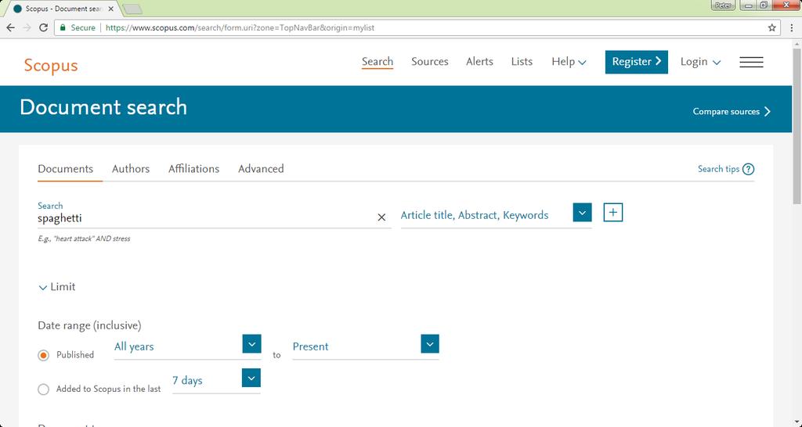
Task: Reload the page with refresh icon
Action: click(44, 27)
